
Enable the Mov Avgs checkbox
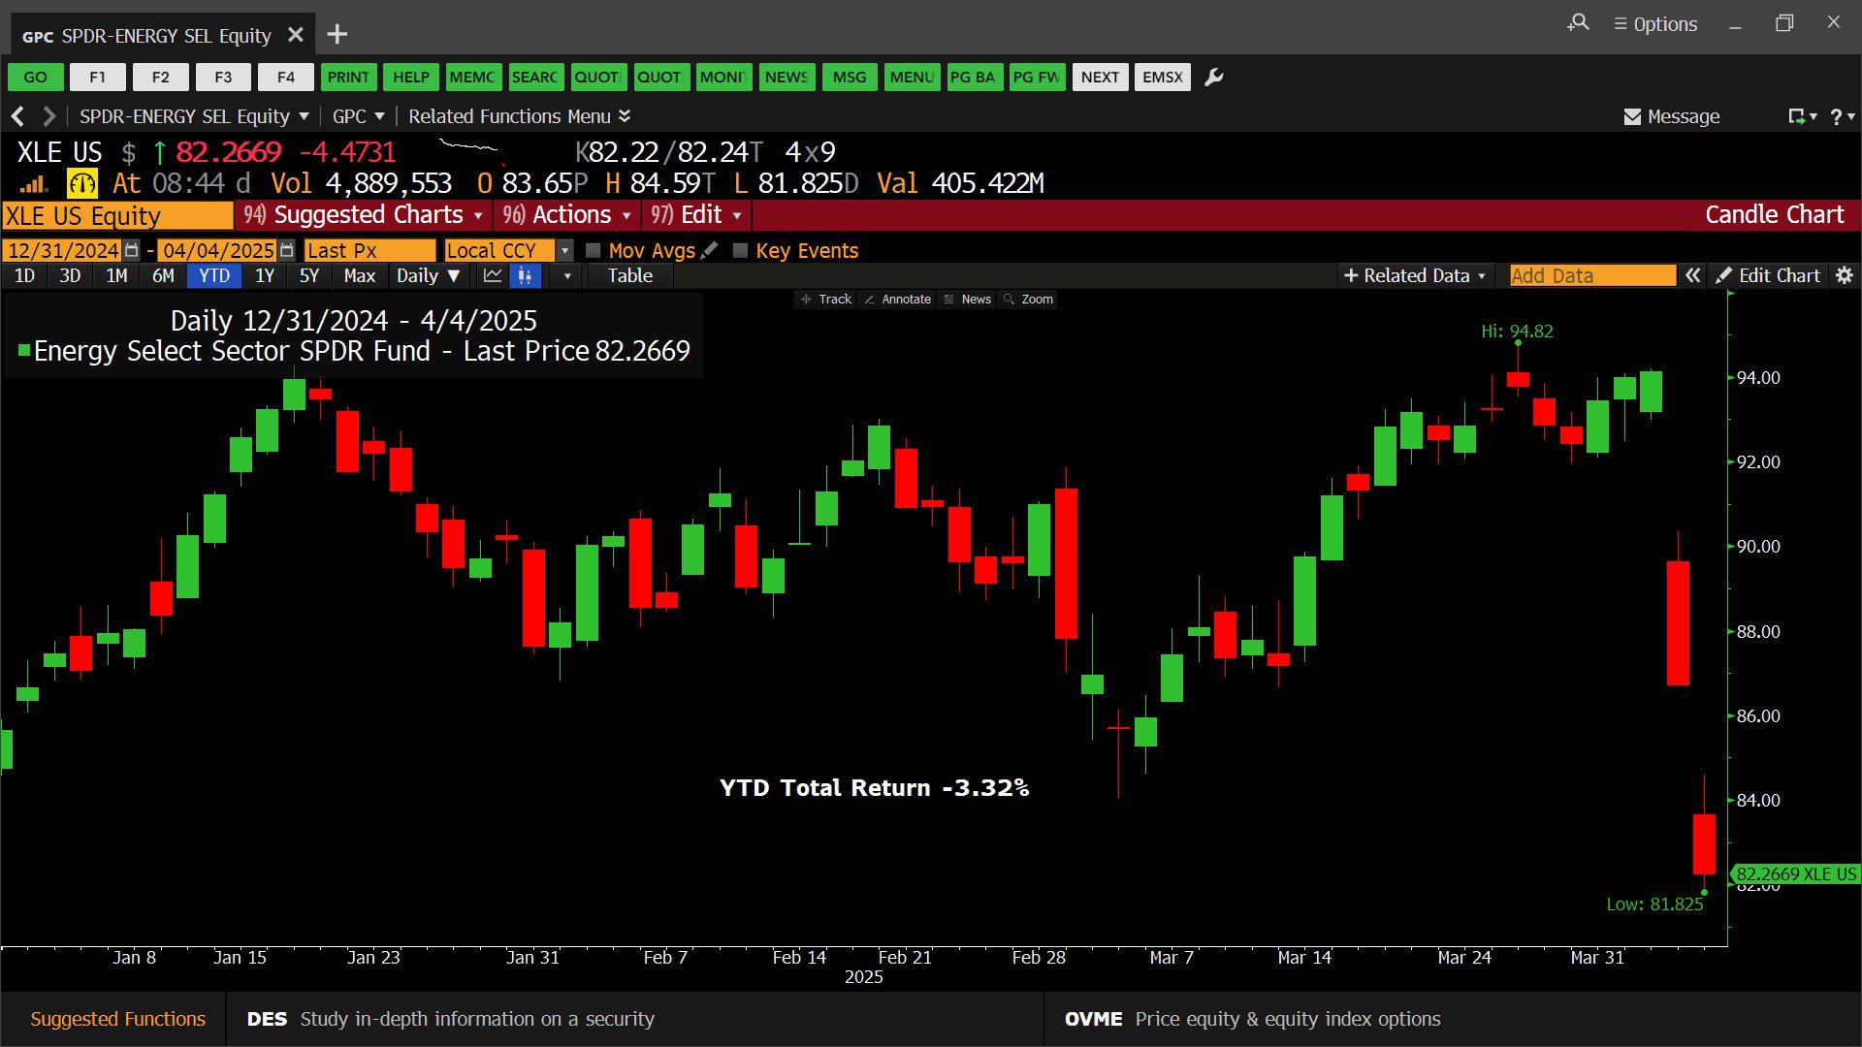[x=594, y=250]
